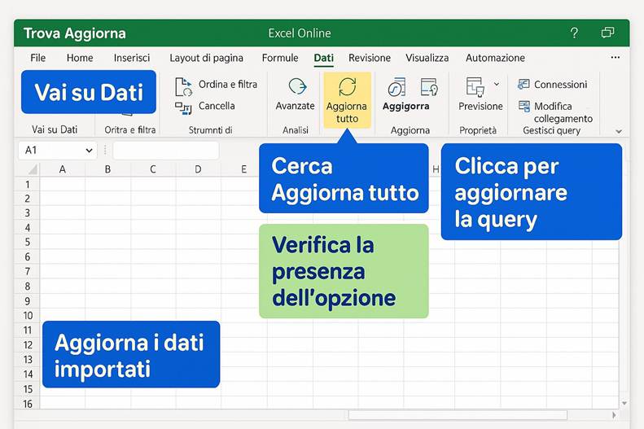Click the horizontal scrollbar thumb

pos(458,415)
